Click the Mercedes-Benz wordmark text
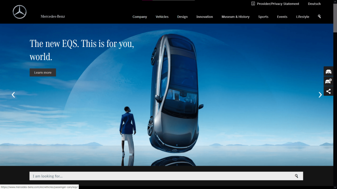The width and height of the screenshot is (337, 189). 53,16
